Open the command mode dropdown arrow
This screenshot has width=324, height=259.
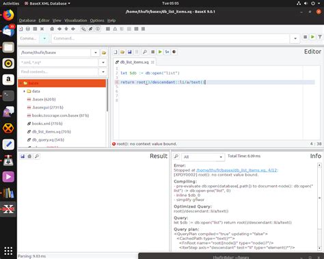(44, 38)
